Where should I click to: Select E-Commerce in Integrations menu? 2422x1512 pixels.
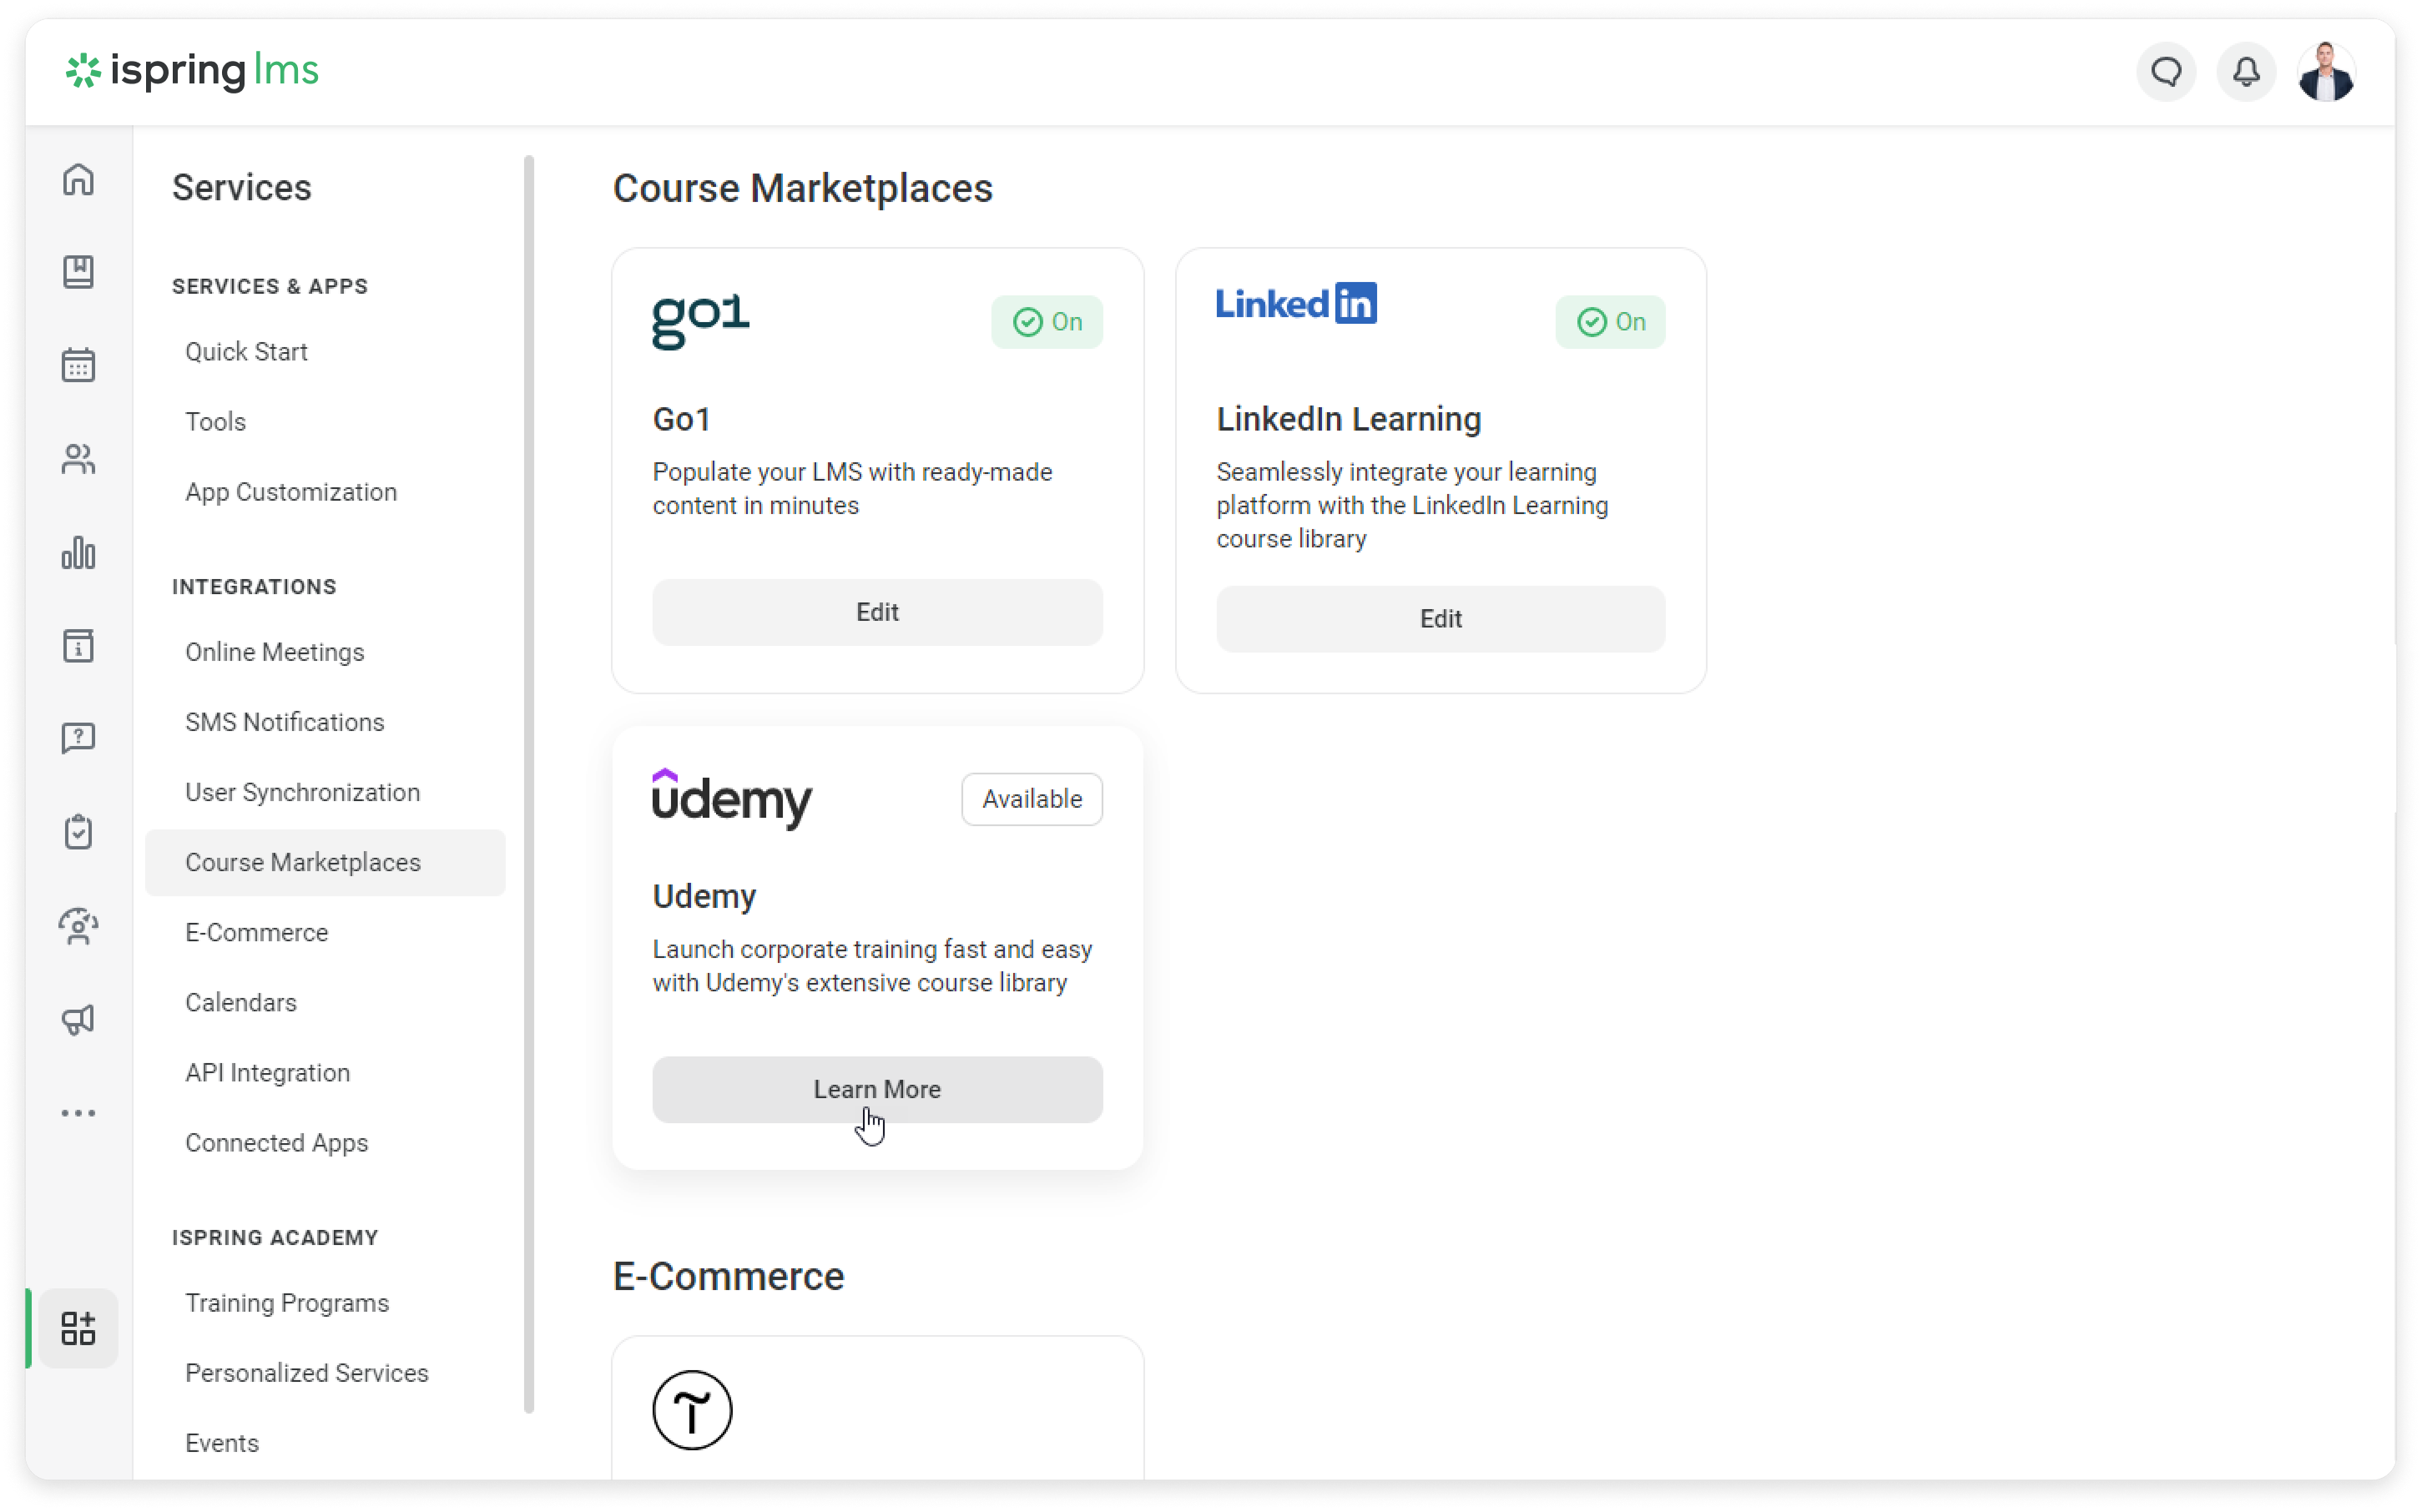[x=256, y=932]
